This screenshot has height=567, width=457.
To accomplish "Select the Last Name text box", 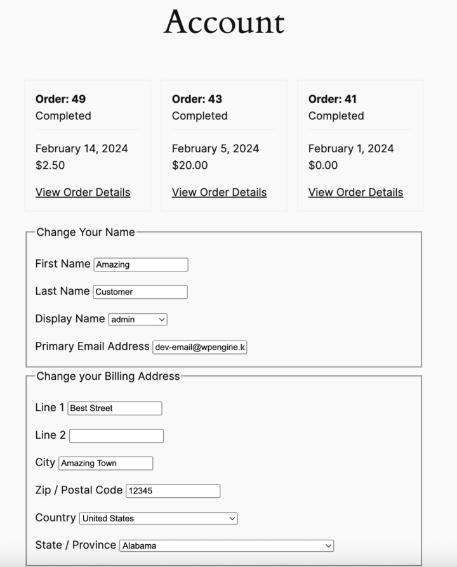I will click(x=140, y=292).
